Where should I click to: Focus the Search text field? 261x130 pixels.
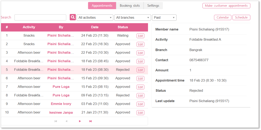[x=40, y=17]
